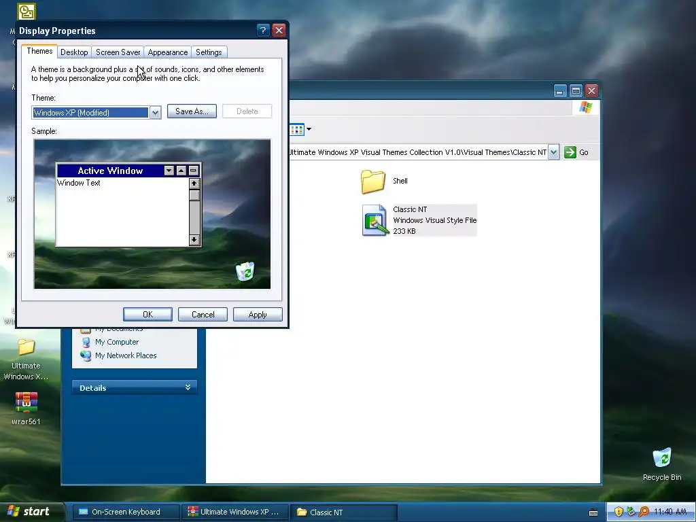Click the theme sample preview image
The width and height of the screenshot is (696, 522).
tap(152, 214)
